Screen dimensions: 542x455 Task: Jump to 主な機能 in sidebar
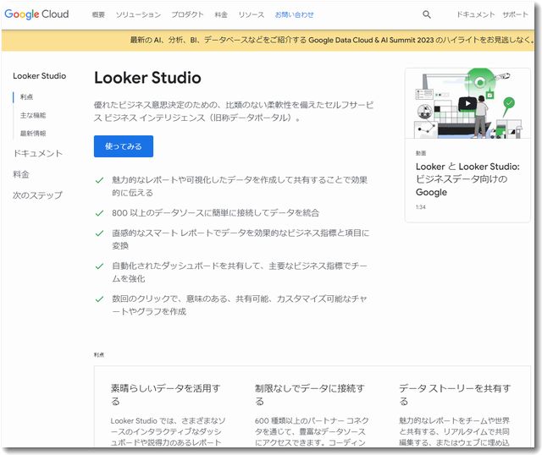point(33,115)
